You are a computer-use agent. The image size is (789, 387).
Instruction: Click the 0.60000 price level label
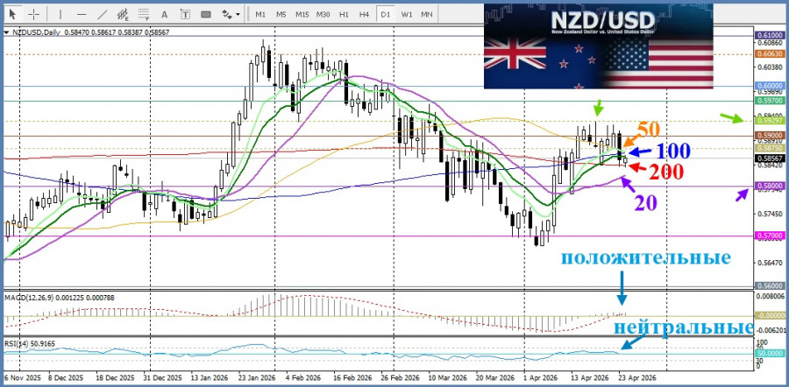click(x=770, y=86)
